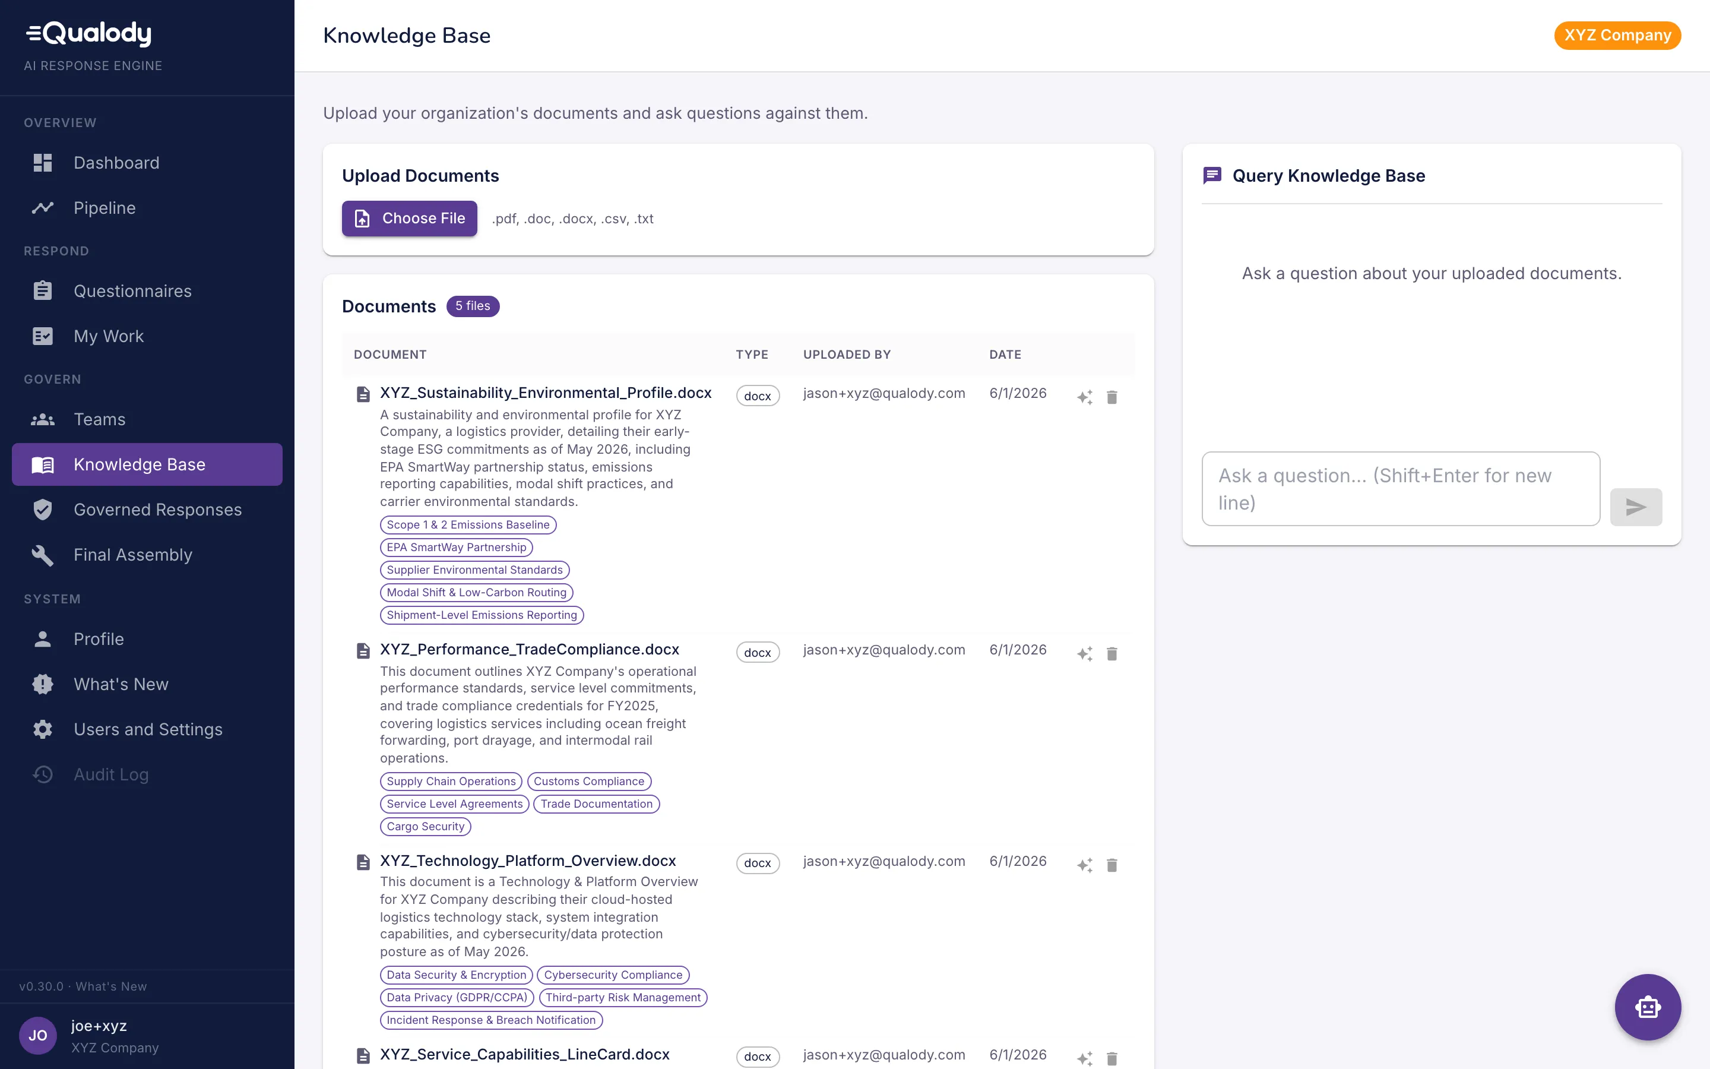
Task: Open XYZ_Sustainability_Environmental_Profile.docx
Action: pos(546,393)
